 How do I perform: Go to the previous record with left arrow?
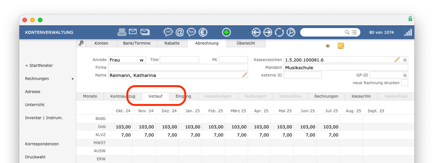click(256, 32)
